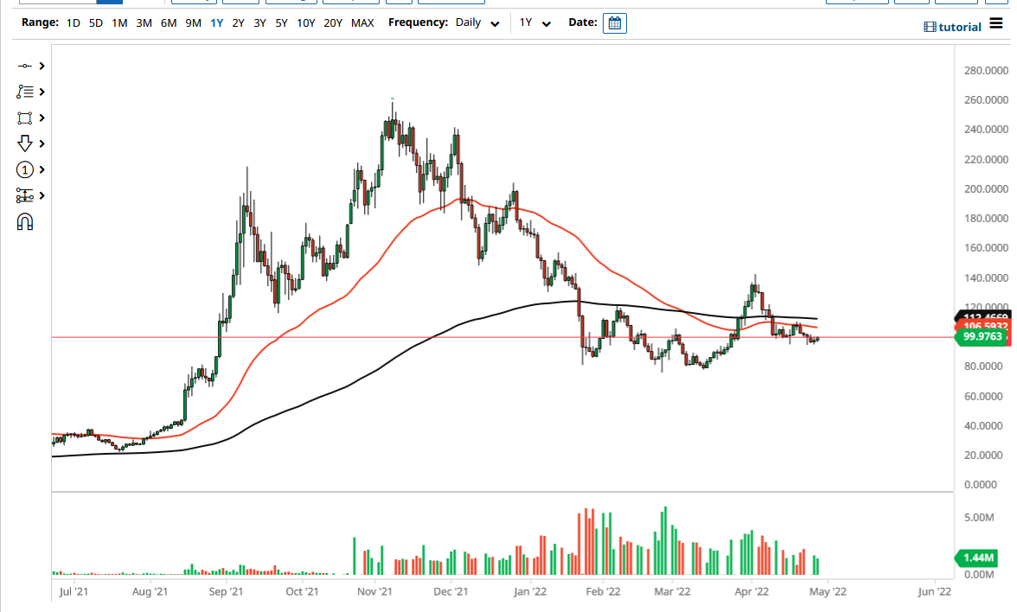The height and width of the screenshot is (612, 1017).
Task: Click the tutorial grid icon
Action: coord(928,27)
